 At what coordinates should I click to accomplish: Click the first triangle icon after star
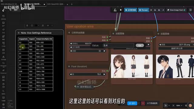pos(155,10)
